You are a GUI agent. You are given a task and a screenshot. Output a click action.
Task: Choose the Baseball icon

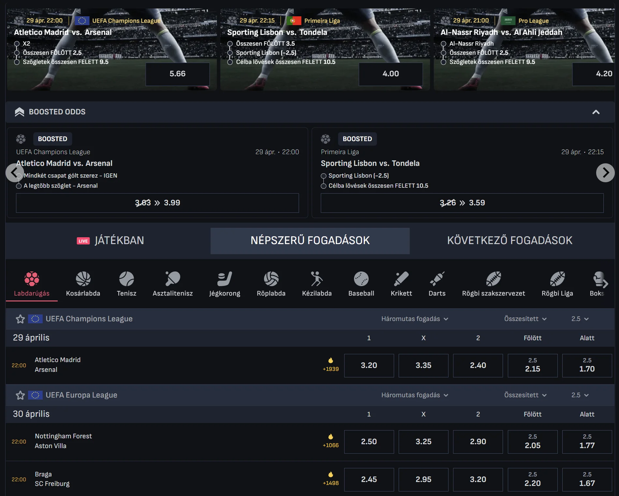click(361, 279)
